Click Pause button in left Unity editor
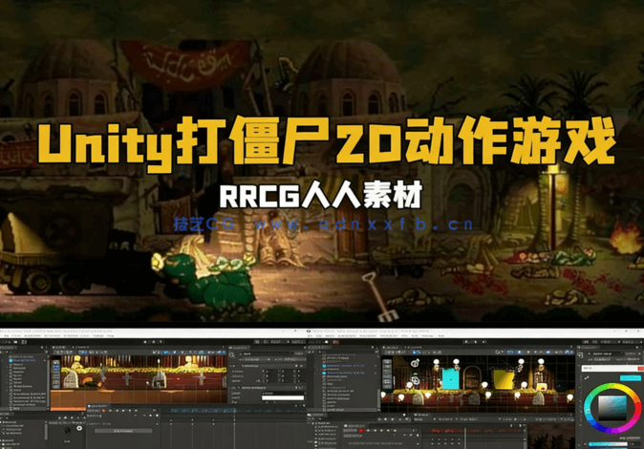The image size is (644, 449). point(153,342)
